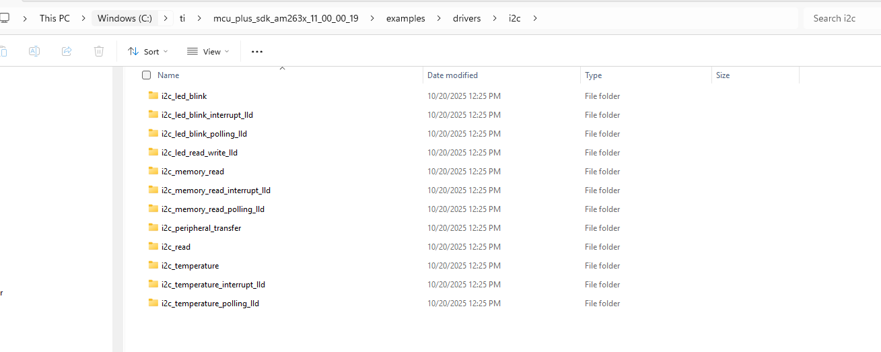Go to Windows (C:) in the address bar
The image size is (881, 352).
[125, 18]
